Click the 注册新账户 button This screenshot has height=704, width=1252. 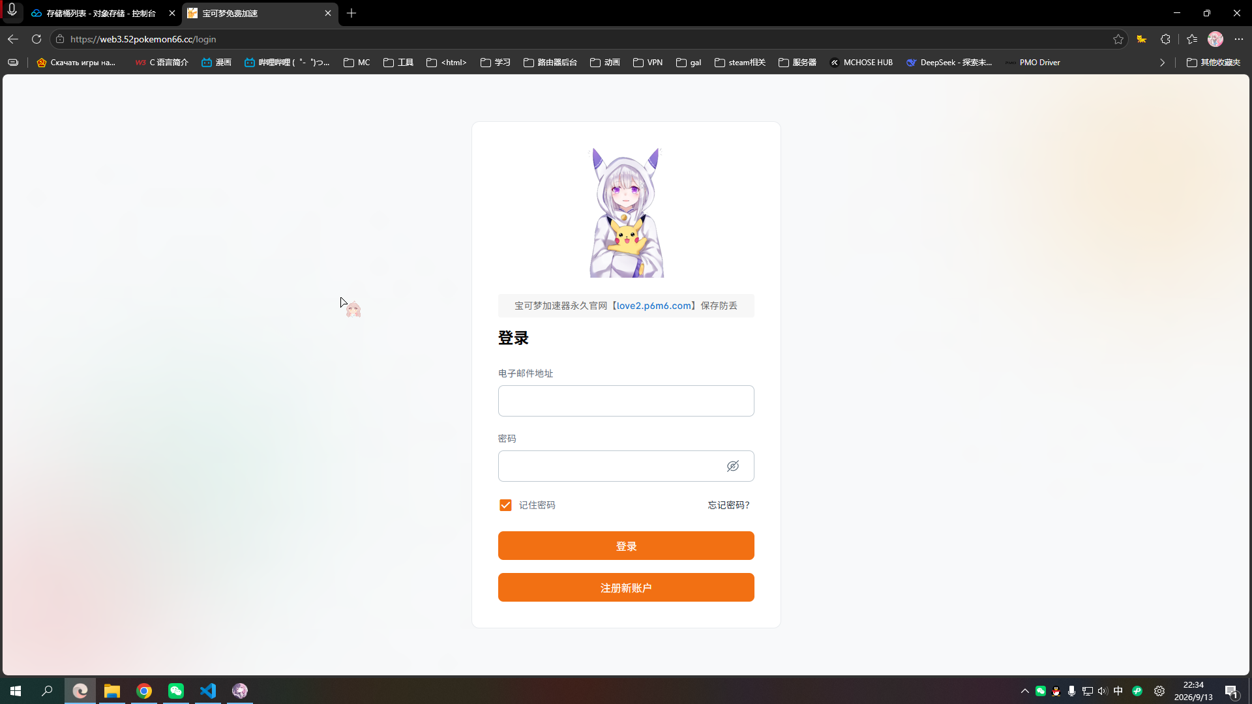tap(626, 587)
